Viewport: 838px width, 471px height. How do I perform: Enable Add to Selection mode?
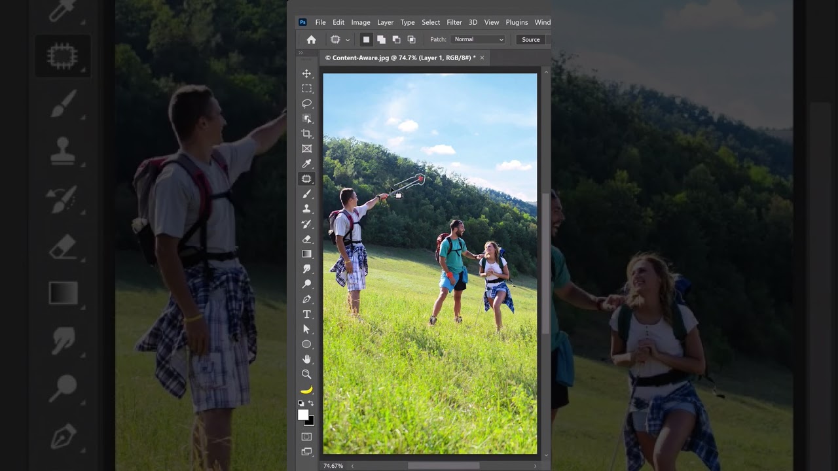[x=381, y=39]
